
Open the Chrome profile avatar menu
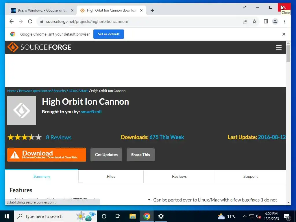pyautogui.click(x=275, y=21)
